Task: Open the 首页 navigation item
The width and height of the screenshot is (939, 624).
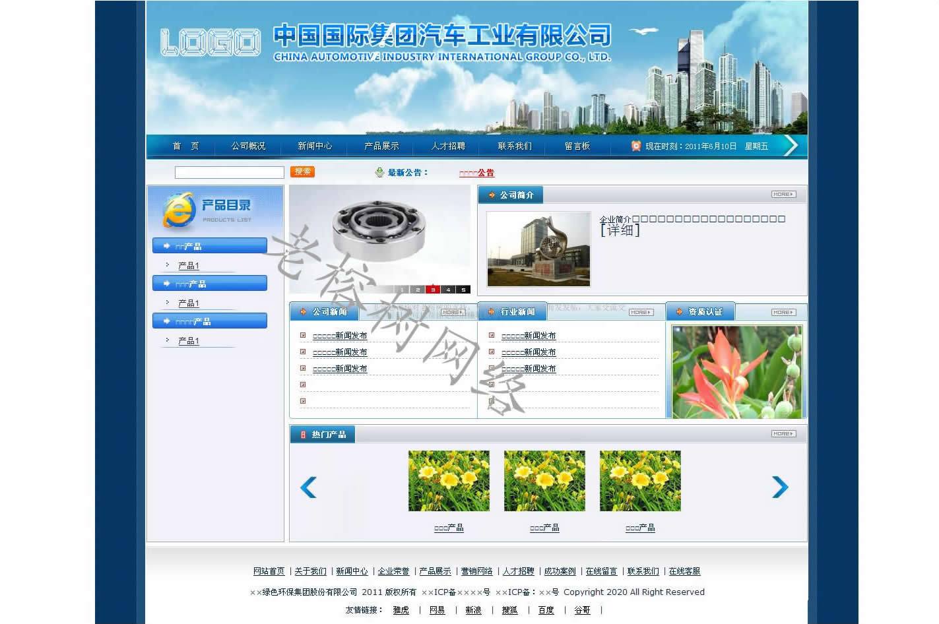Action: [x=185, y=146]
